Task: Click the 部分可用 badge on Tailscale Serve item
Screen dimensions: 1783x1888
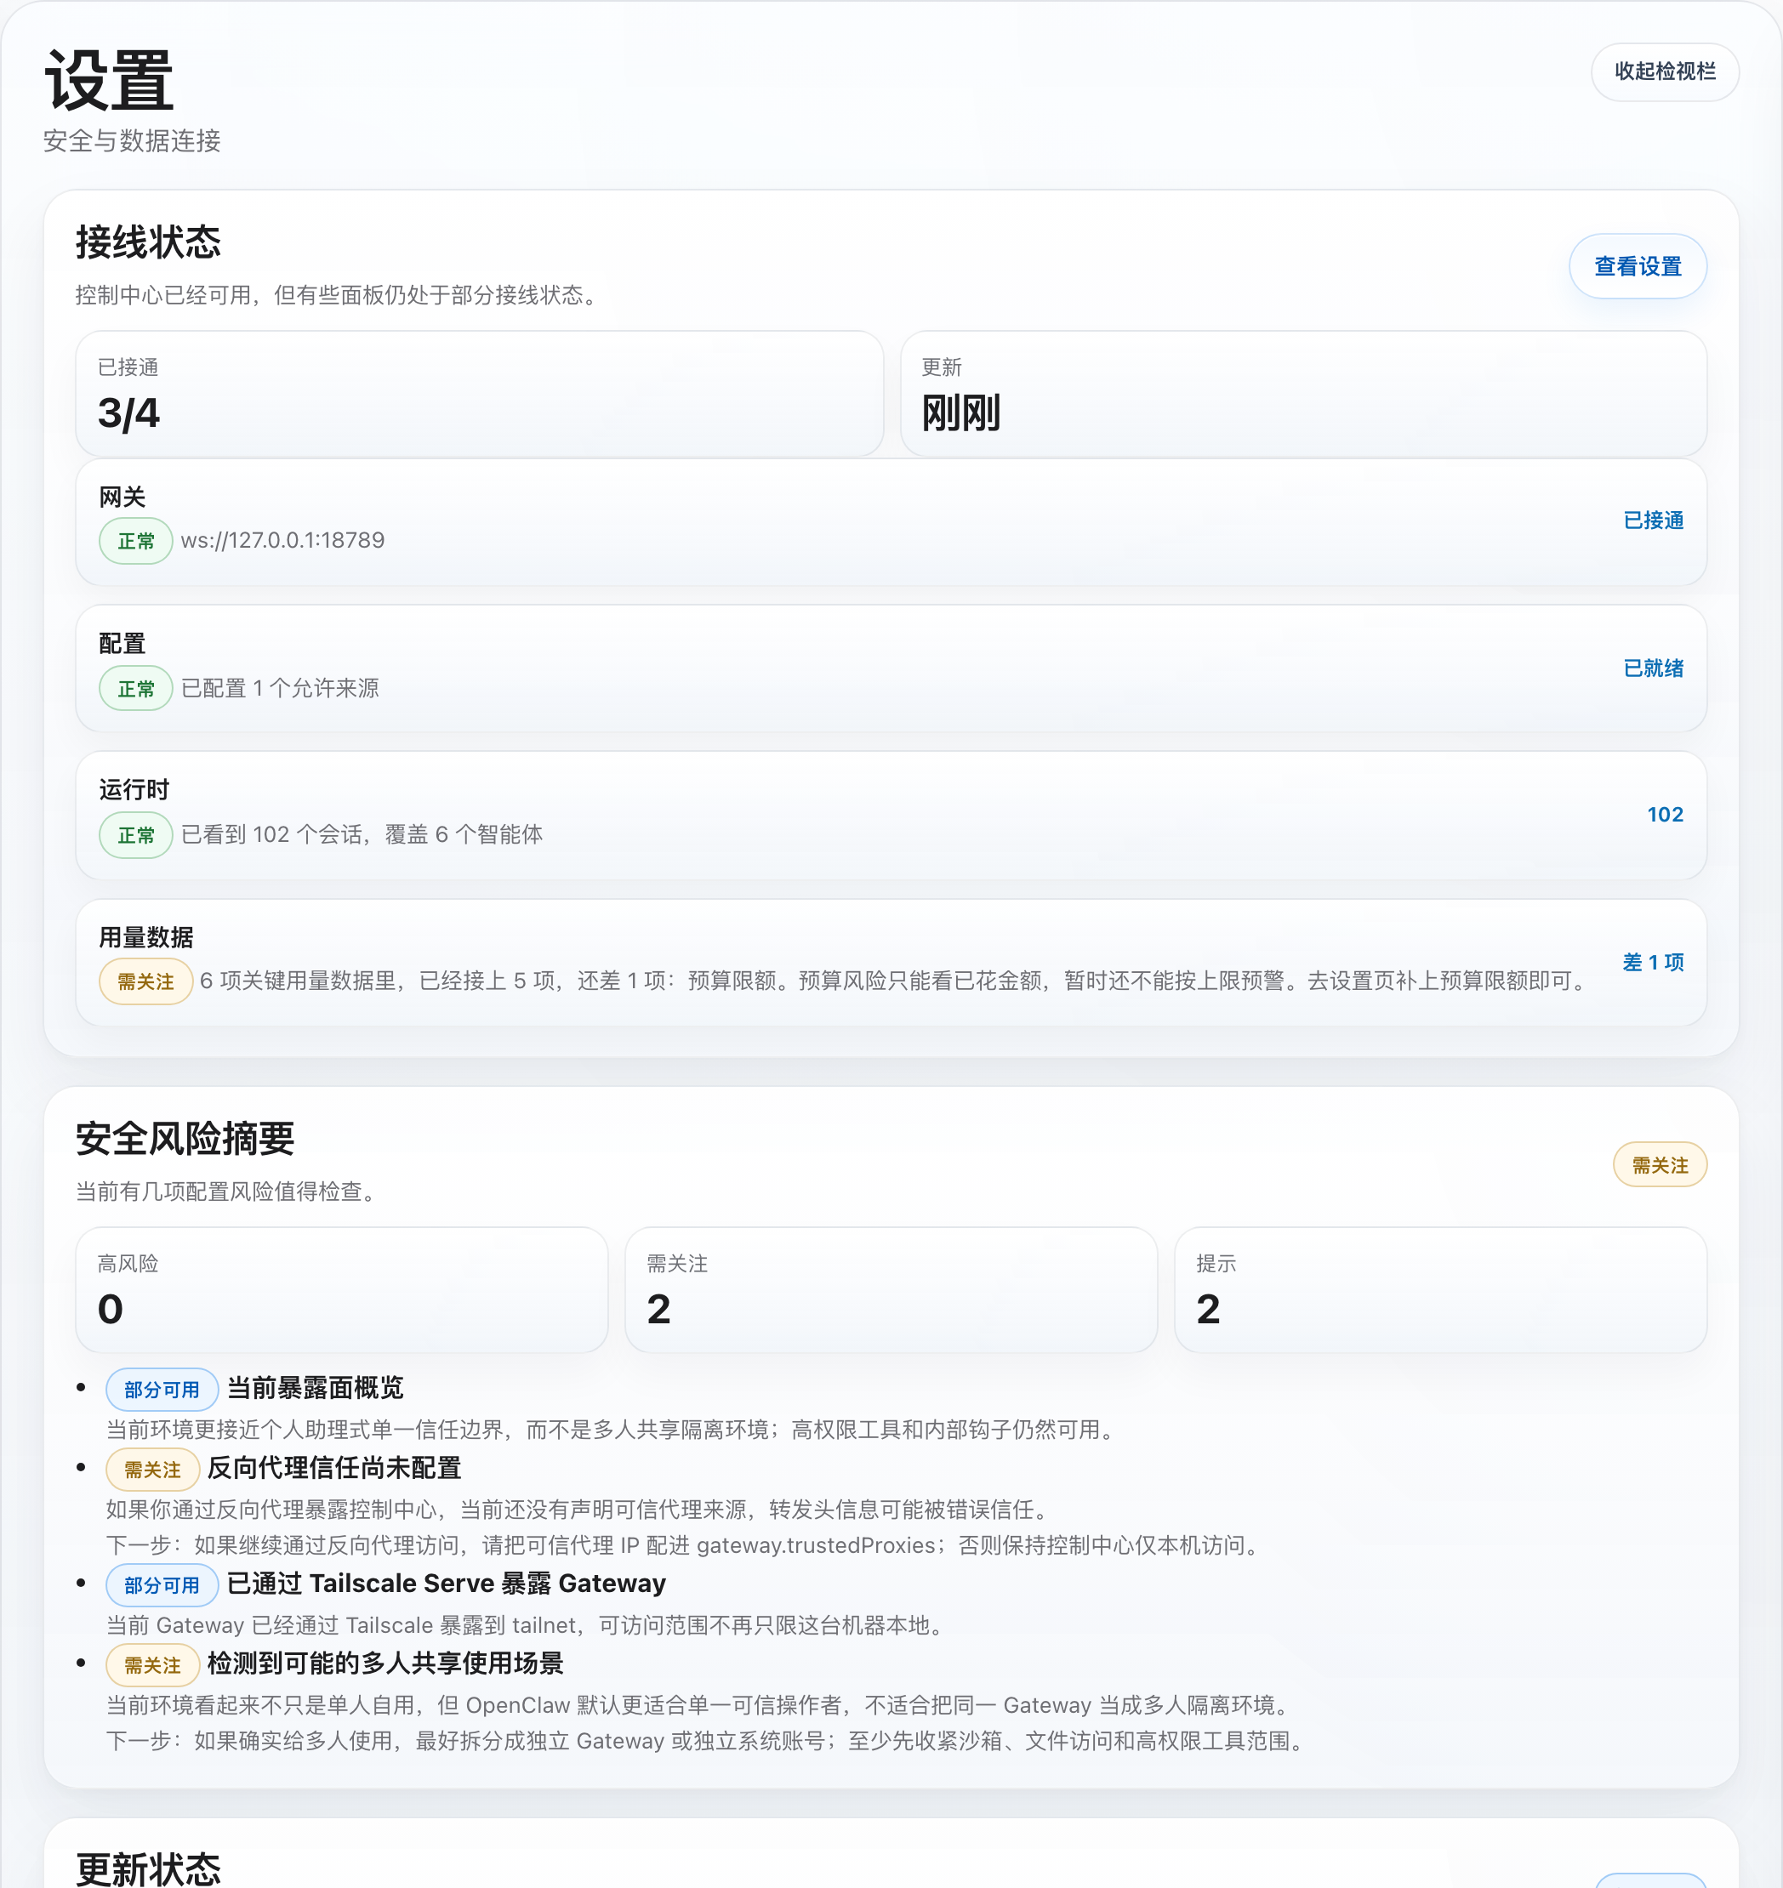Action: pyautogui.click(x=162, y=1585)
